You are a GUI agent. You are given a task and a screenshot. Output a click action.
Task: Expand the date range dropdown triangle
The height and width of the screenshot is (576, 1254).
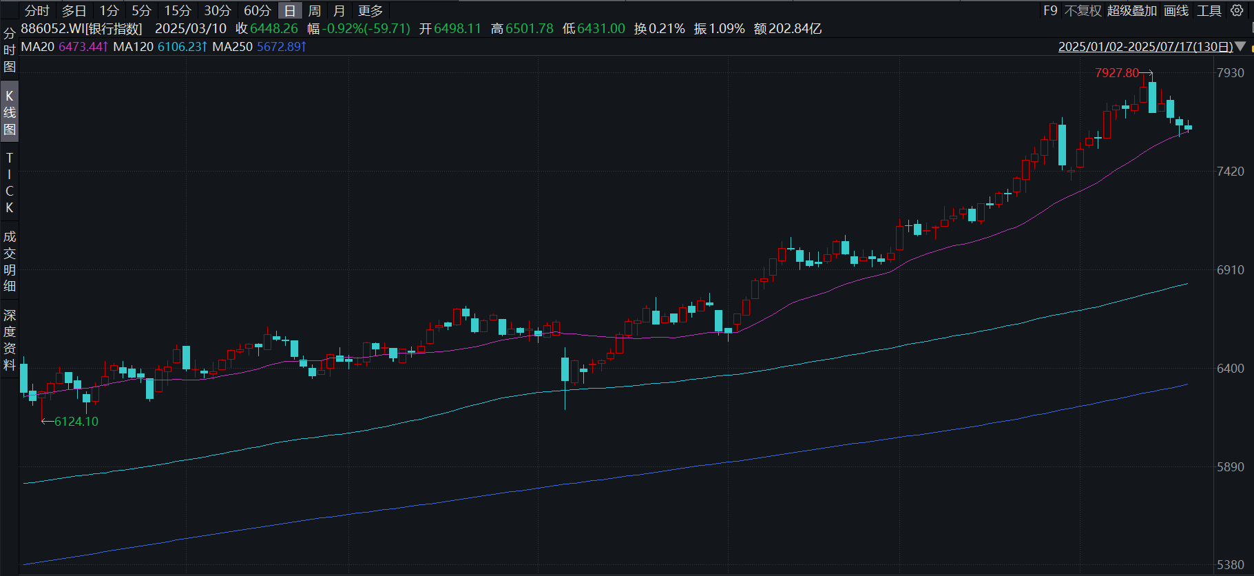pyautogui.click(x=1240, y=47)
